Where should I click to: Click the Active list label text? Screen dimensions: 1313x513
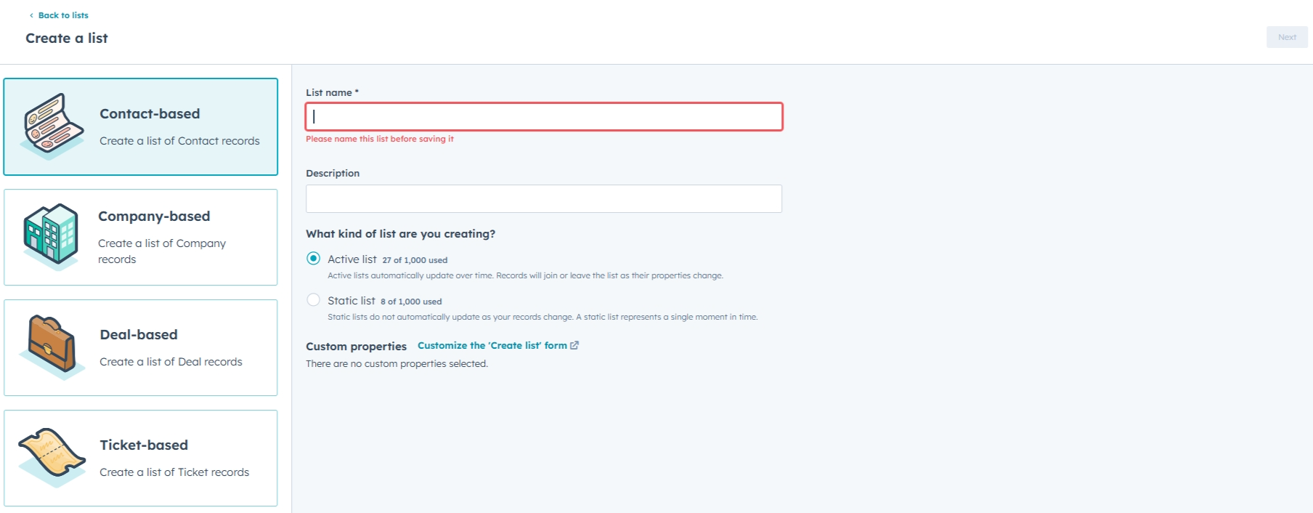tap(352, 259)
